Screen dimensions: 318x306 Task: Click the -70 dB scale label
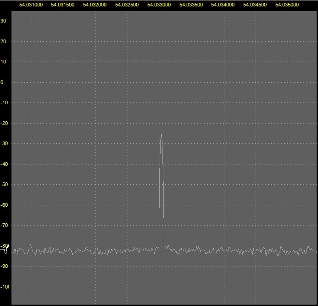coord(5,226)
